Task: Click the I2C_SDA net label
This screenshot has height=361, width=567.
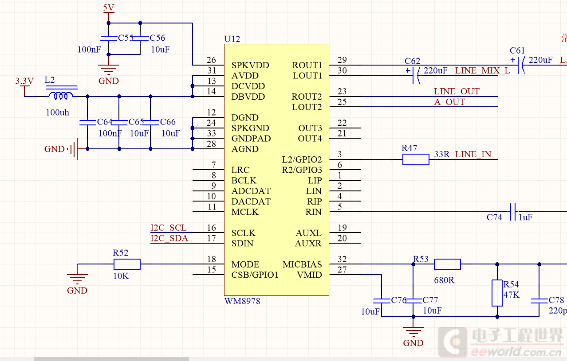Action: pos(169,239)
